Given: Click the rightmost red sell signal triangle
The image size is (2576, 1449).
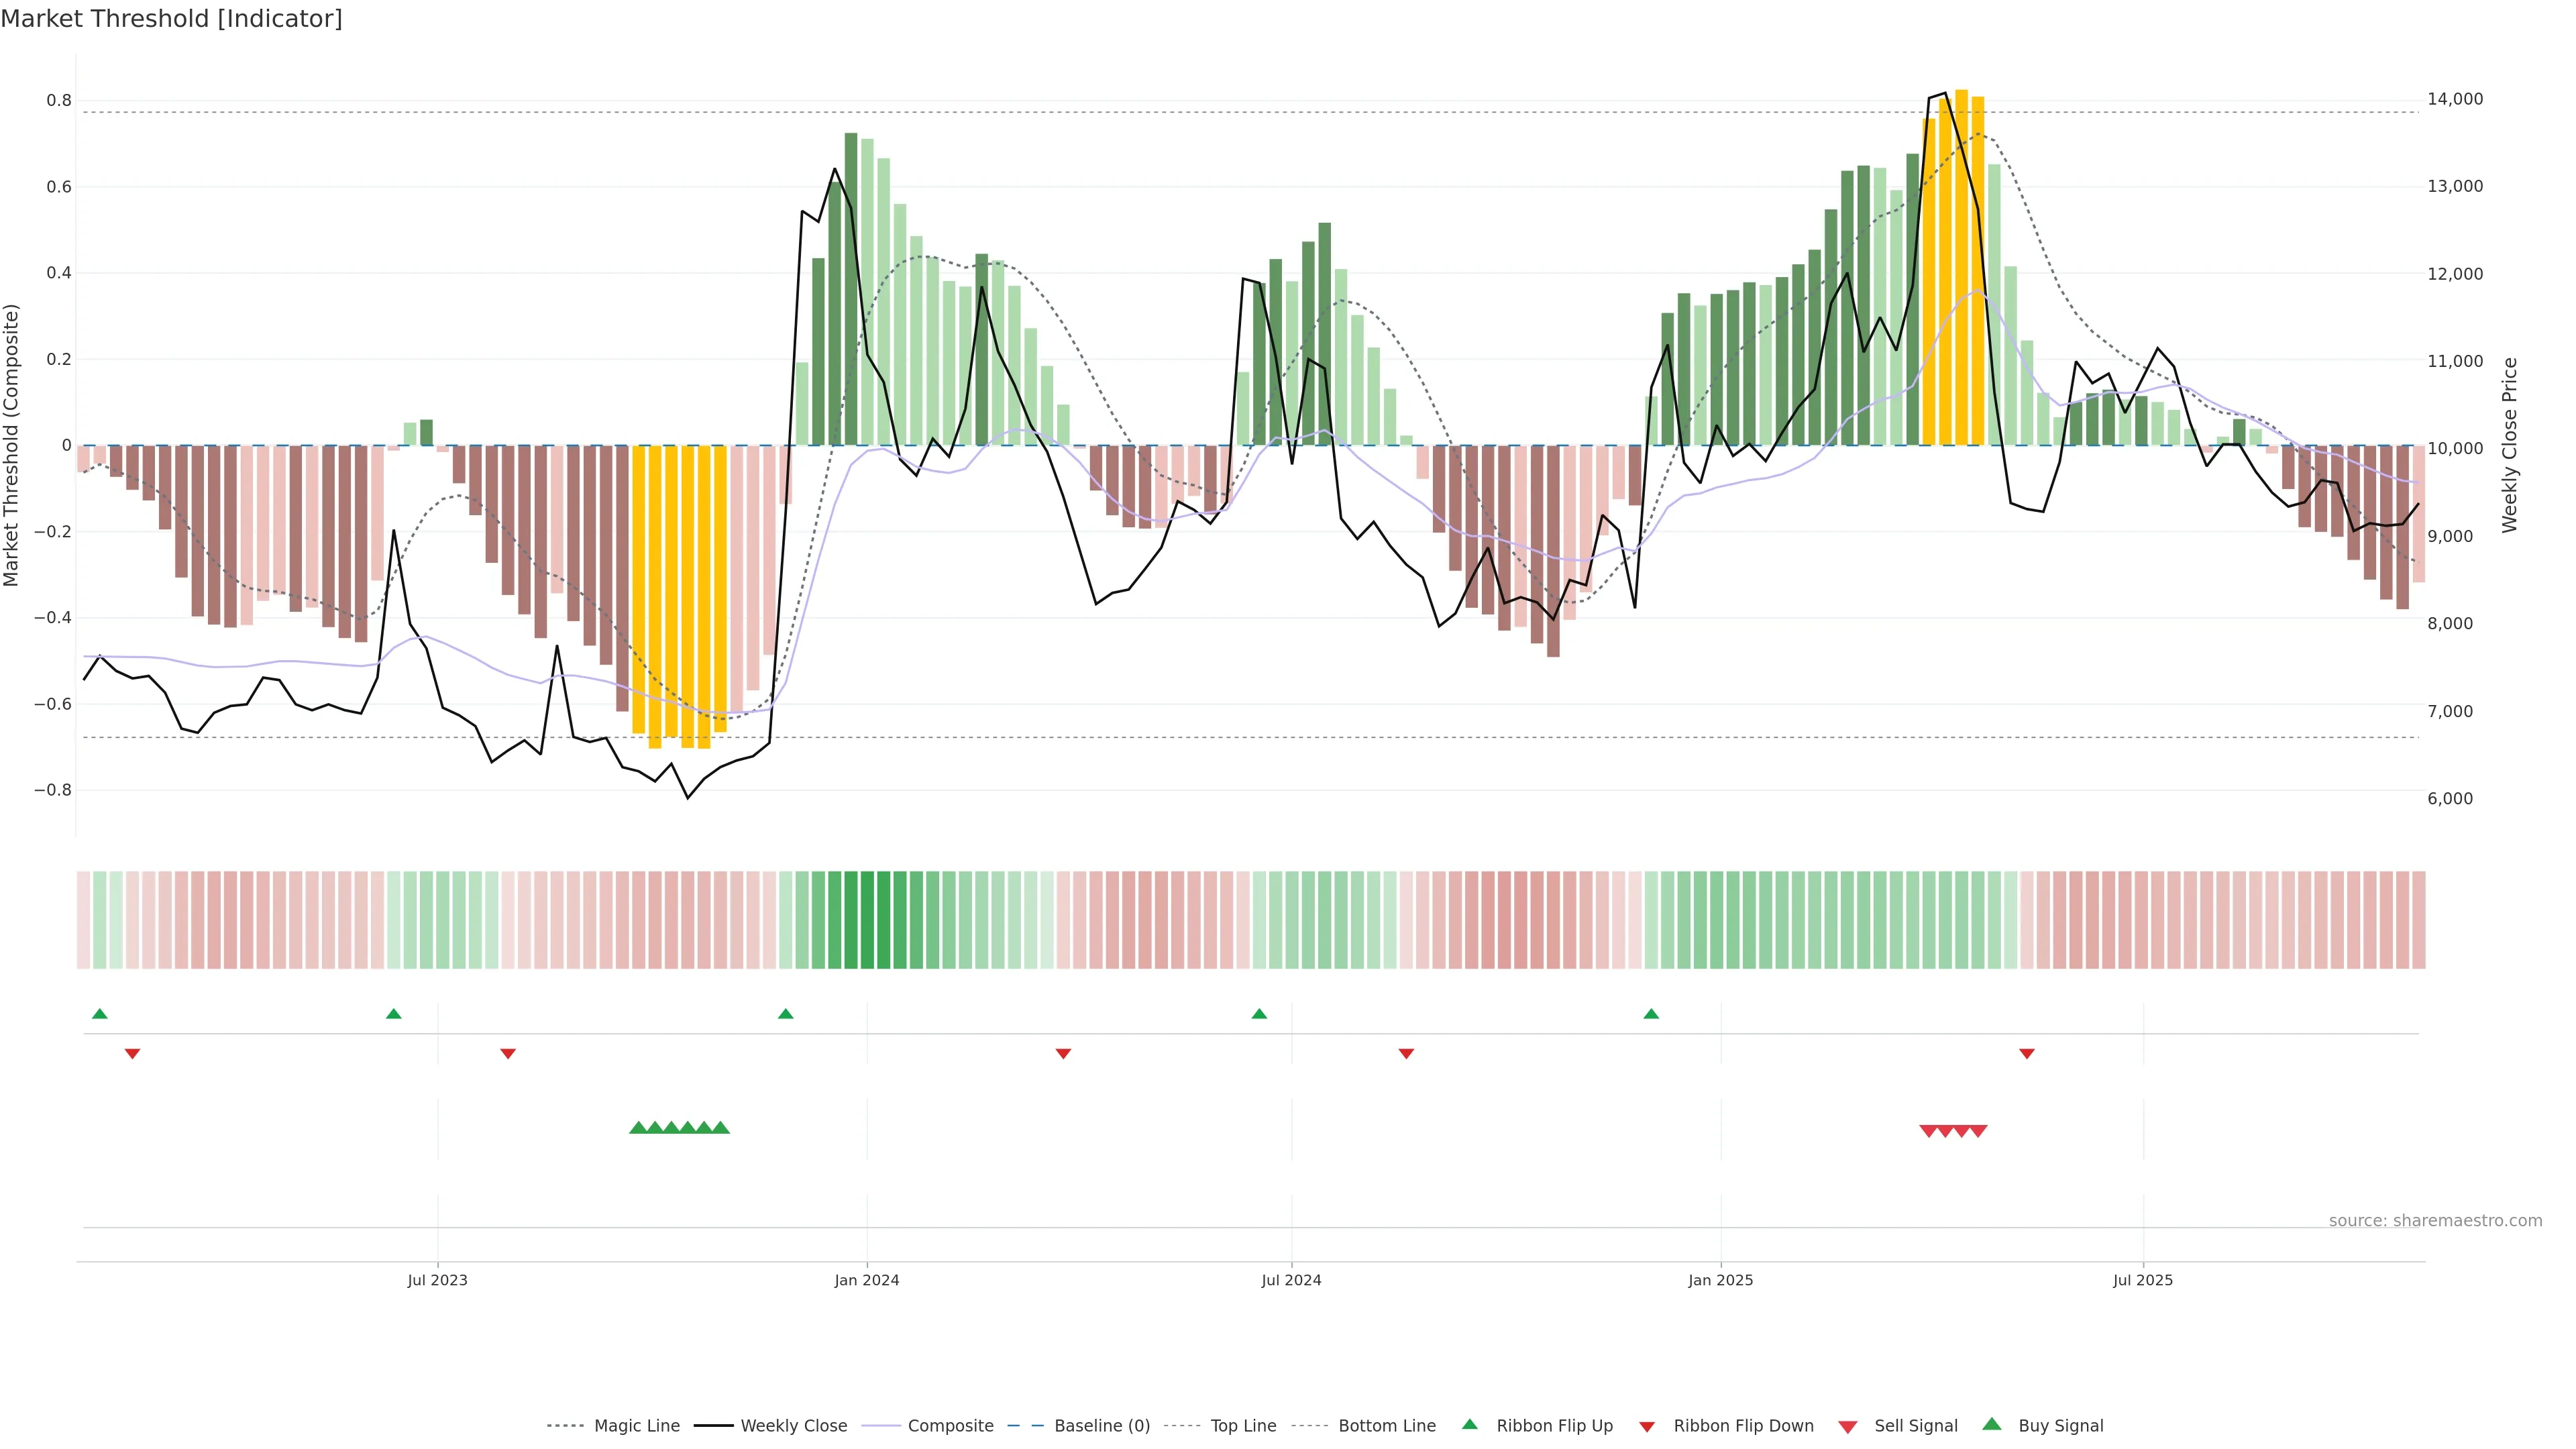Looking at the screenshot, I should [1978, 1131].
